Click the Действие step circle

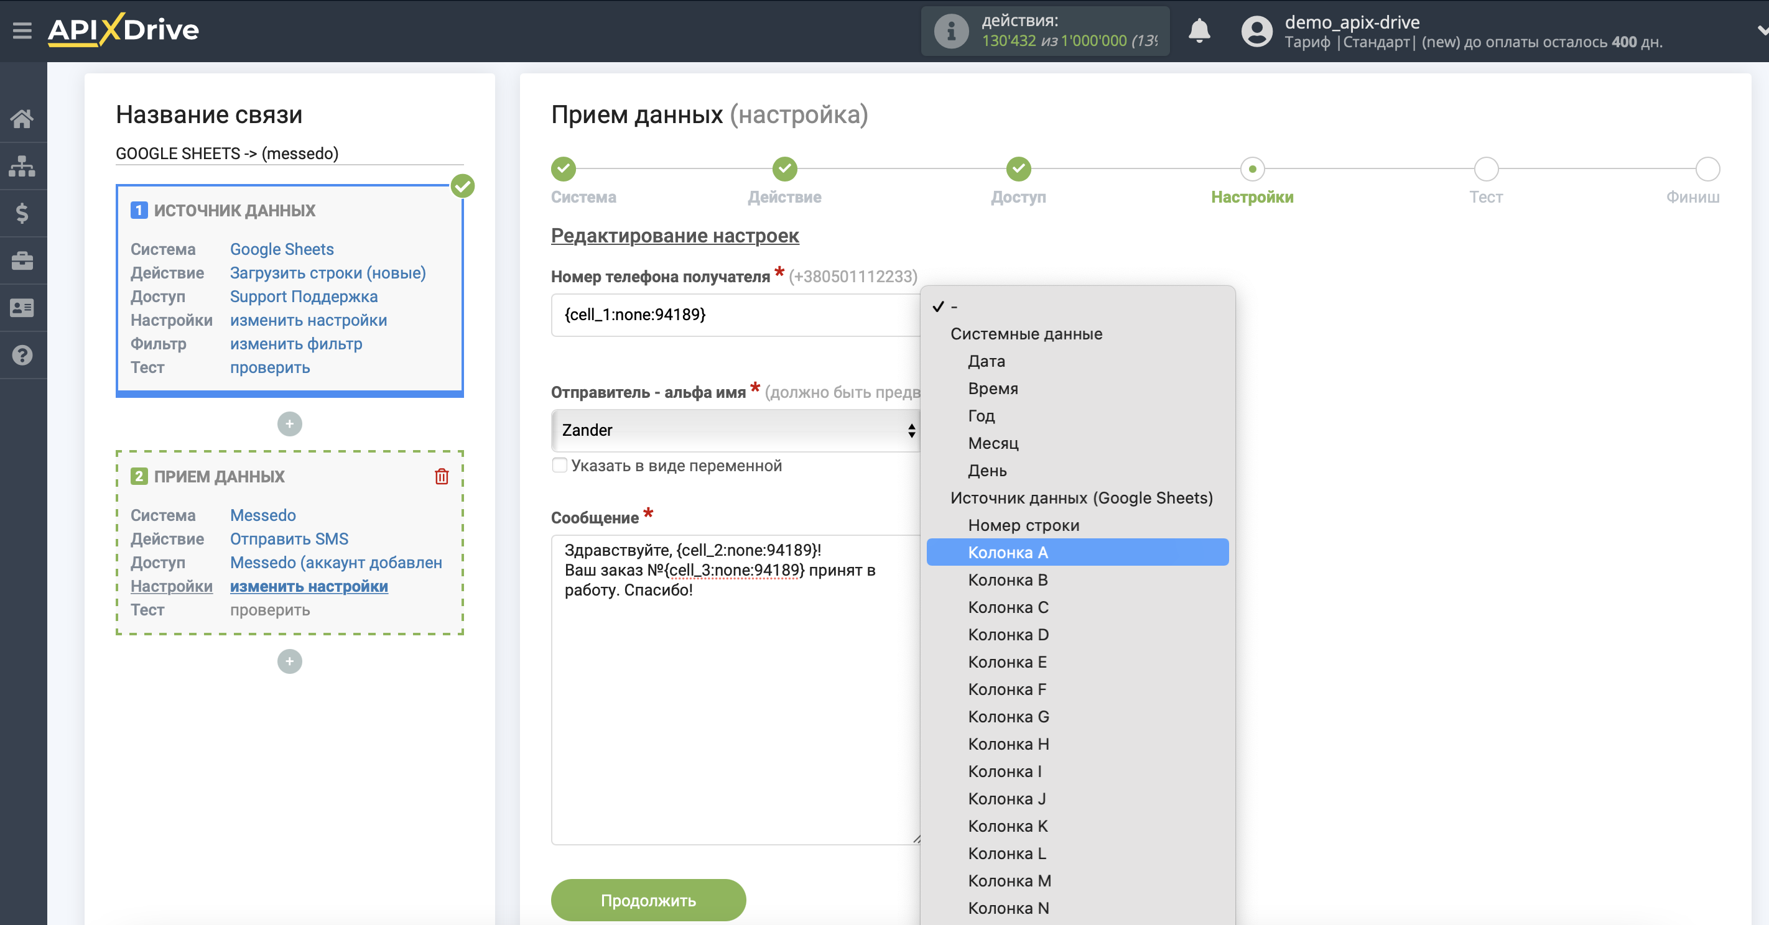(x=785, y=168)
